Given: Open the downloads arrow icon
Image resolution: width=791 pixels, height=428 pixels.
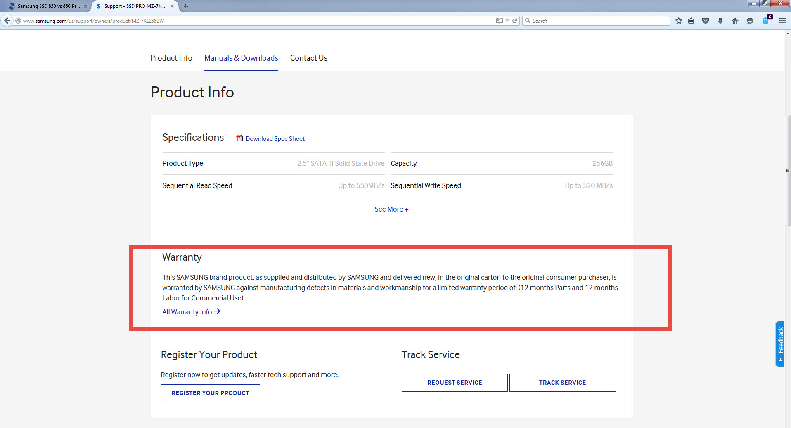Looking at the screenshot, I should coord(720,21).
